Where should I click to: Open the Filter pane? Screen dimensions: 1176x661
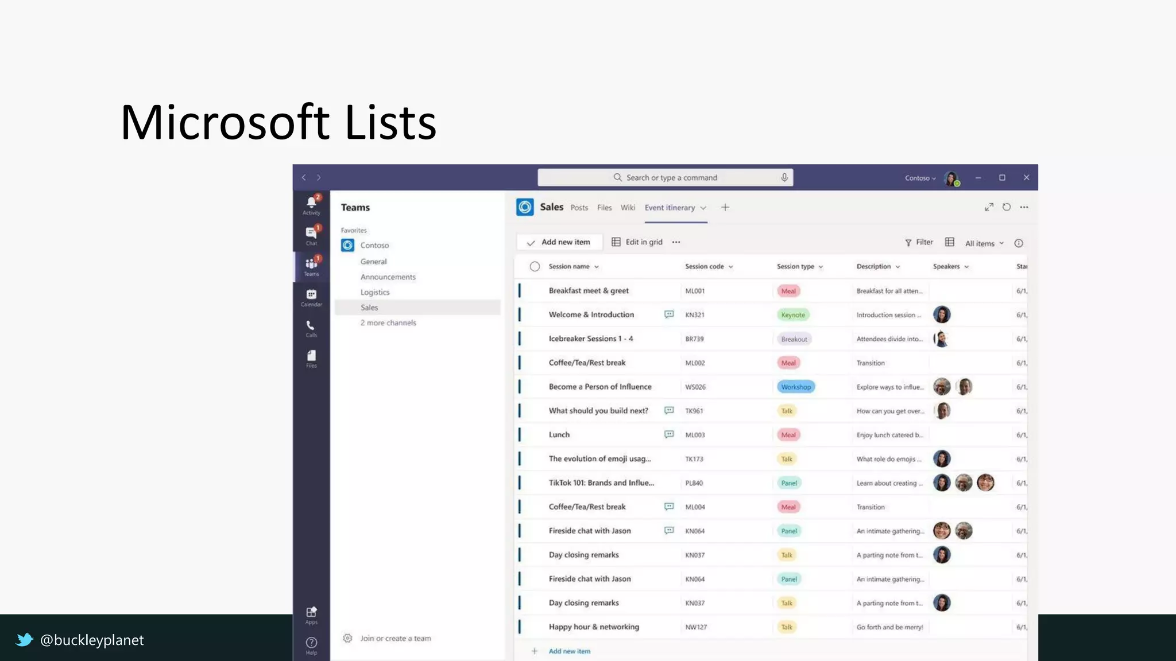tap(919, 242)
